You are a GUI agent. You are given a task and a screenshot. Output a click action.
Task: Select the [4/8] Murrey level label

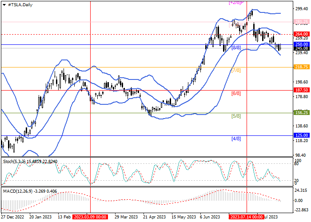(x=236, y=139)
